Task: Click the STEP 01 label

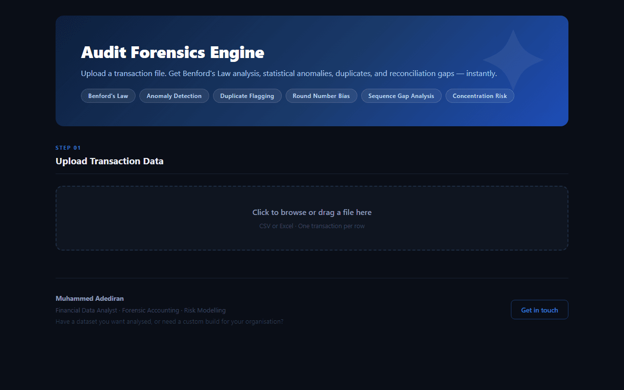Action: [x=68, y=148]
